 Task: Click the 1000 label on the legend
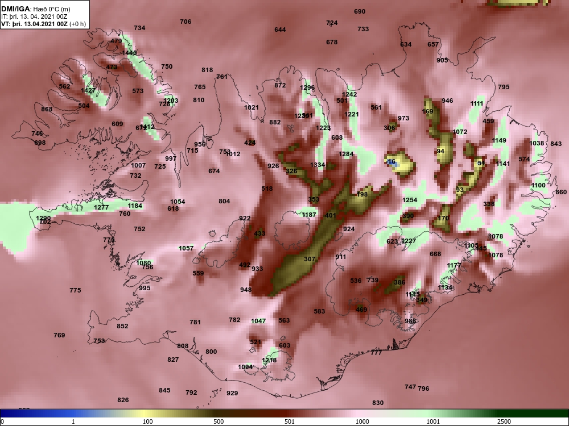click(x=362, y=421)
